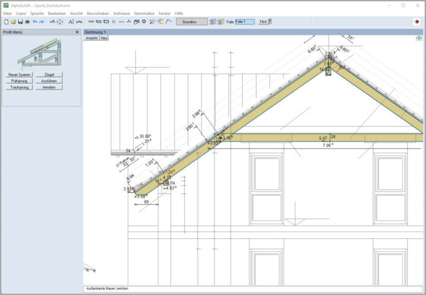Click the New document icon
The image size is (426, 295).
5,22
